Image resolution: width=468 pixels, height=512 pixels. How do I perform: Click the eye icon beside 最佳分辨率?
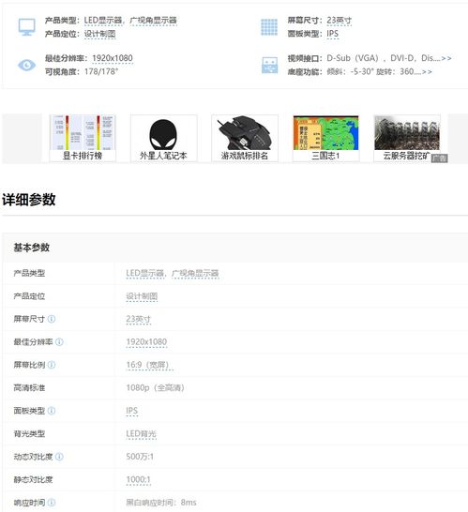pos(27,65)
